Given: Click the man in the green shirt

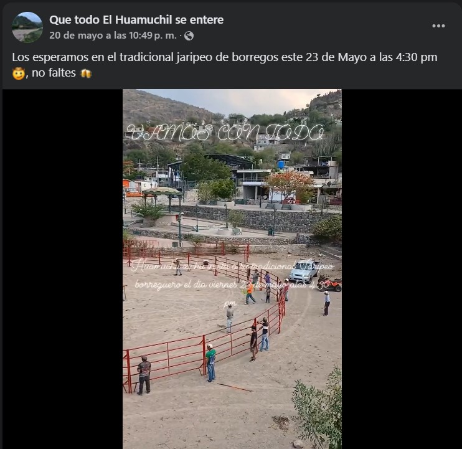Looking at the screenshot, I should point(210,363).
